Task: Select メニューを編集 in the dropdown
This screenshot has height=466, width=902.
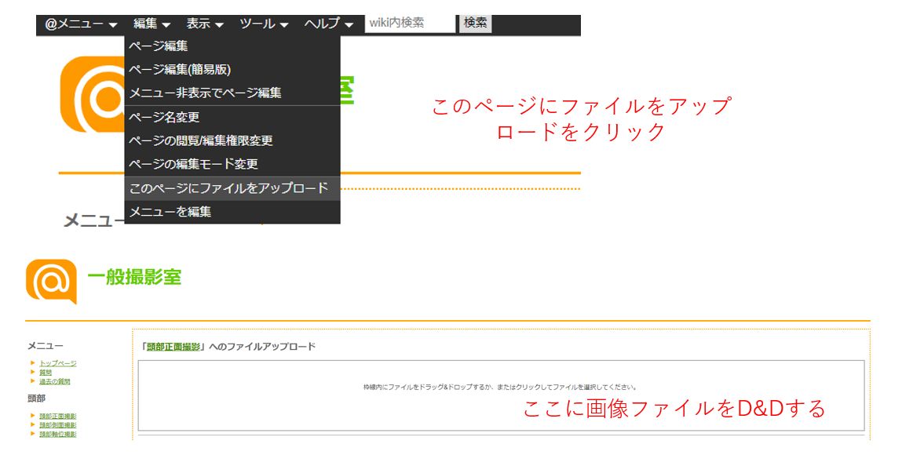Action: 170,212
